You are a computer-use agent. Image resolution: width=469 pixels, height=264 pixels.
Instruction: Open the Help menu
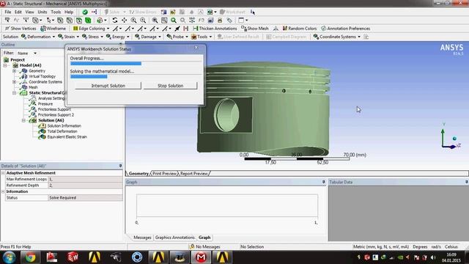(x=69, y=12)
